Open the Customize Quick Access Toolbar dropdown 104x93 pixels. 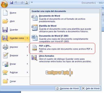pos(32,2)
